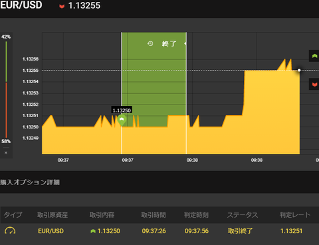
Task: Click the 取引原資産 column header
Action: click(53, 215)
